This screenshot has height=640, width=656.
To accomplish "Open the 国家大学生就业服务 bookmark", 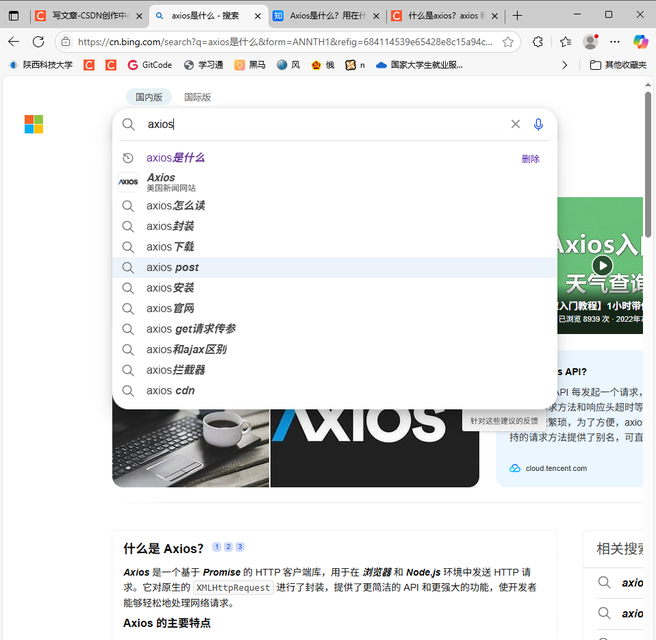I will tap(419, 65).
